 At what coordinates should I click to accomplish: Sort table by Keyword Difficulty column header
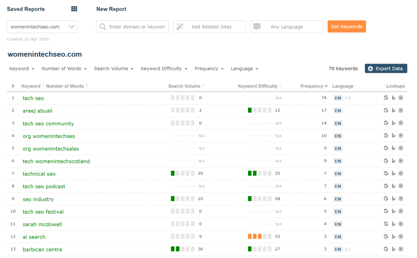[x=260, y=86]
